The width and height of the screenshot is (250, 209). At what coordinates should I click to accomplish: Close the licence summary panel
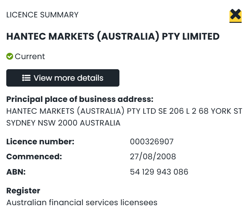point(235,15)
